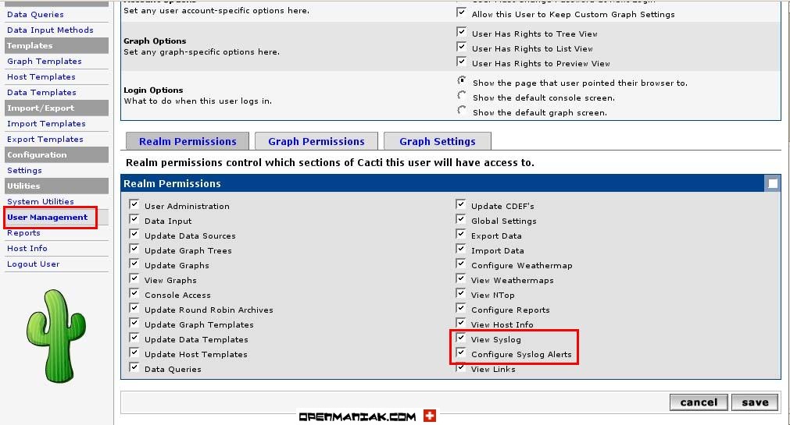Go to Graph Templates in sidebar
The image size is (790, 425).
tap(45, 61)
